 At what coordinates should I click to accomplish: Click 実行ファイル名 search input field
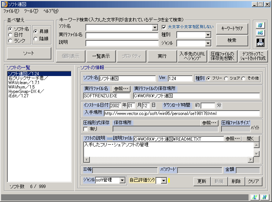(122, 36)
